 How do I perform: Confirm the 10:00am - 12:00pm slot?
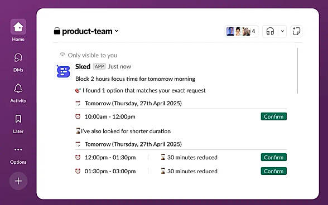click(x=273, y=116)
